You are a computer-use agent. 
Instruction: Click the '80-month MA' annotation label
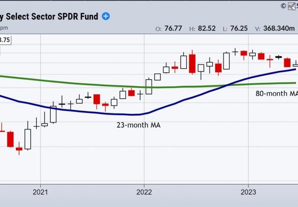(x=277, y=94)
